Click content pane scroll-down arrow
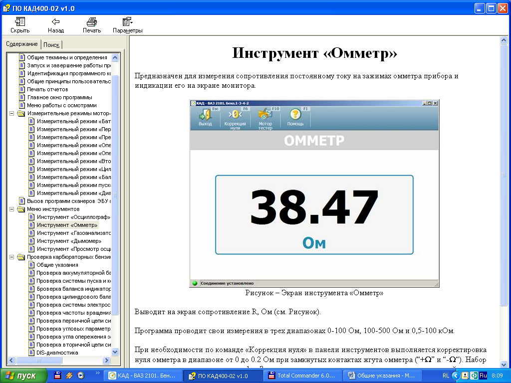This screenshot has width=511, height=383. tap(504, 365)
